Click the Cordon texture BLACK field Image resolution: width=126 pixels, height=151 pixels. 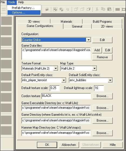pos(66,96)
